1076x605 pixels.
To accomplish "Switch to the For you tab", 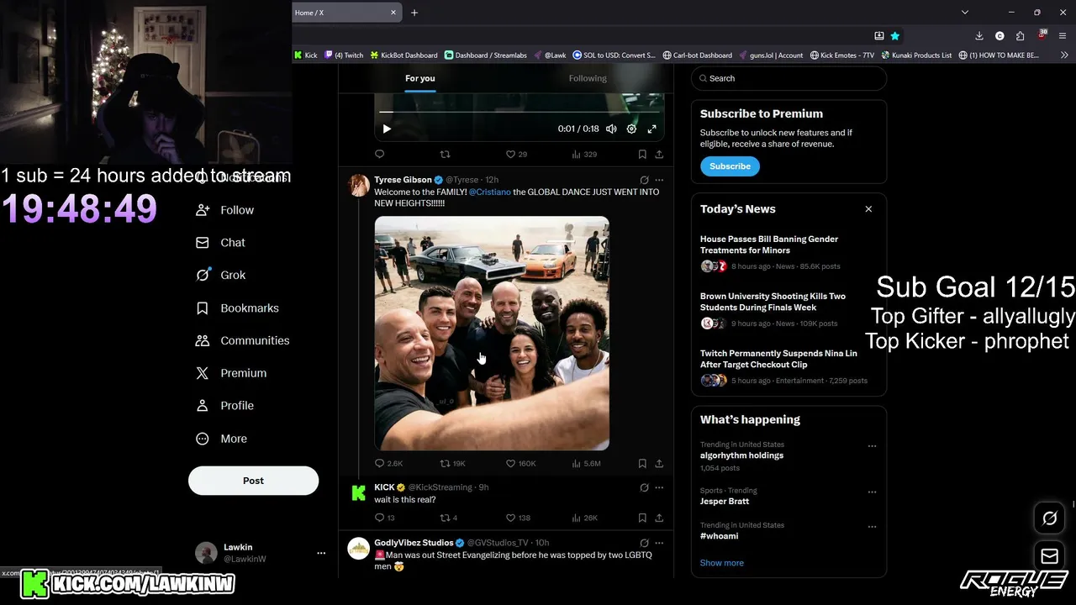I will coord(420,78).
